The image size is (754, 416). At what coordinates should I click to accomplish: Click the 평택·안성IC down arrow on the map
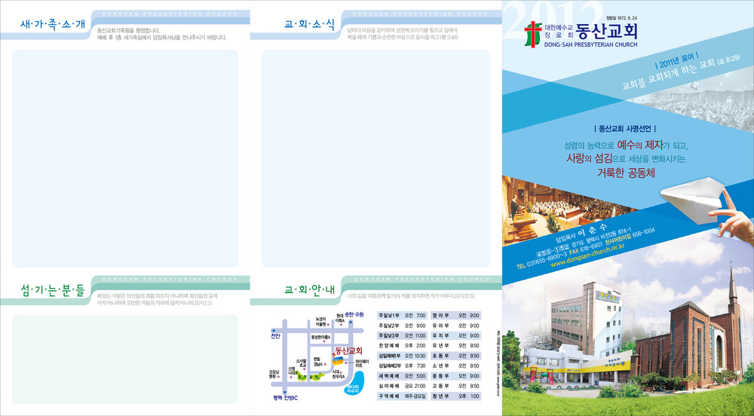click(286, 390)
